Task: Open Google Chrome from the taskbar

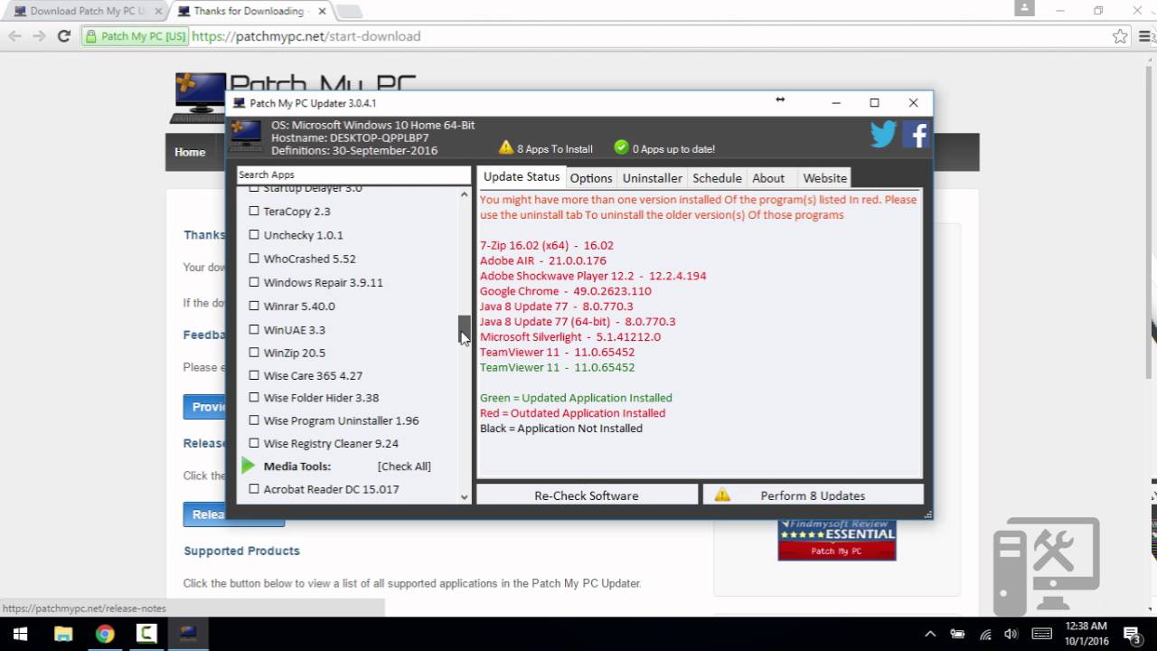Action: point(105,634)
